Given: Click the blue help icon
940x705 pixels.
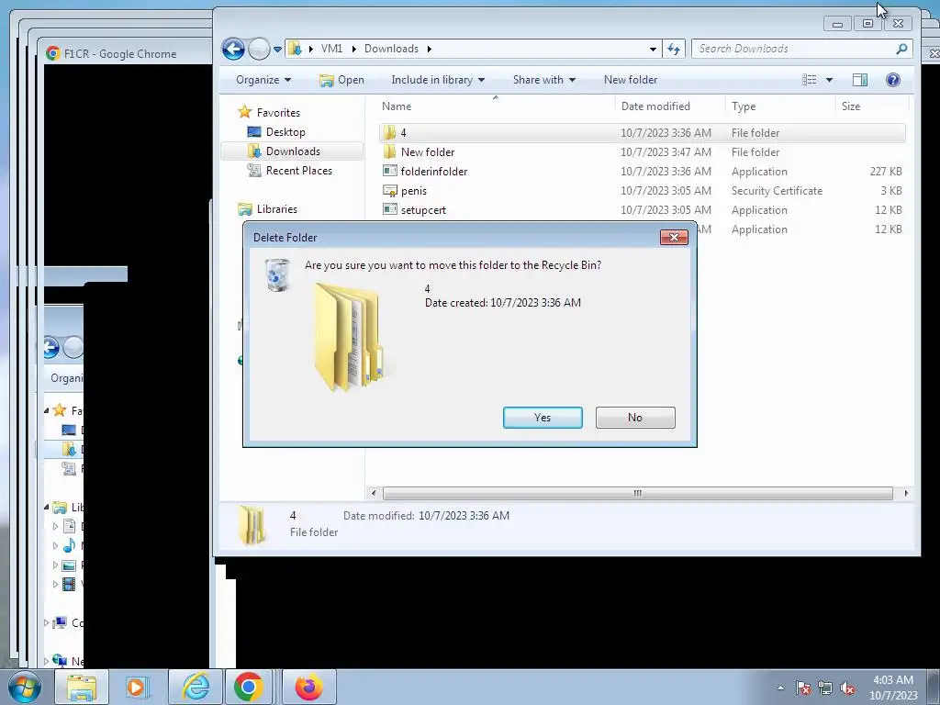Looking at the screenshot, I should [892, 80].
